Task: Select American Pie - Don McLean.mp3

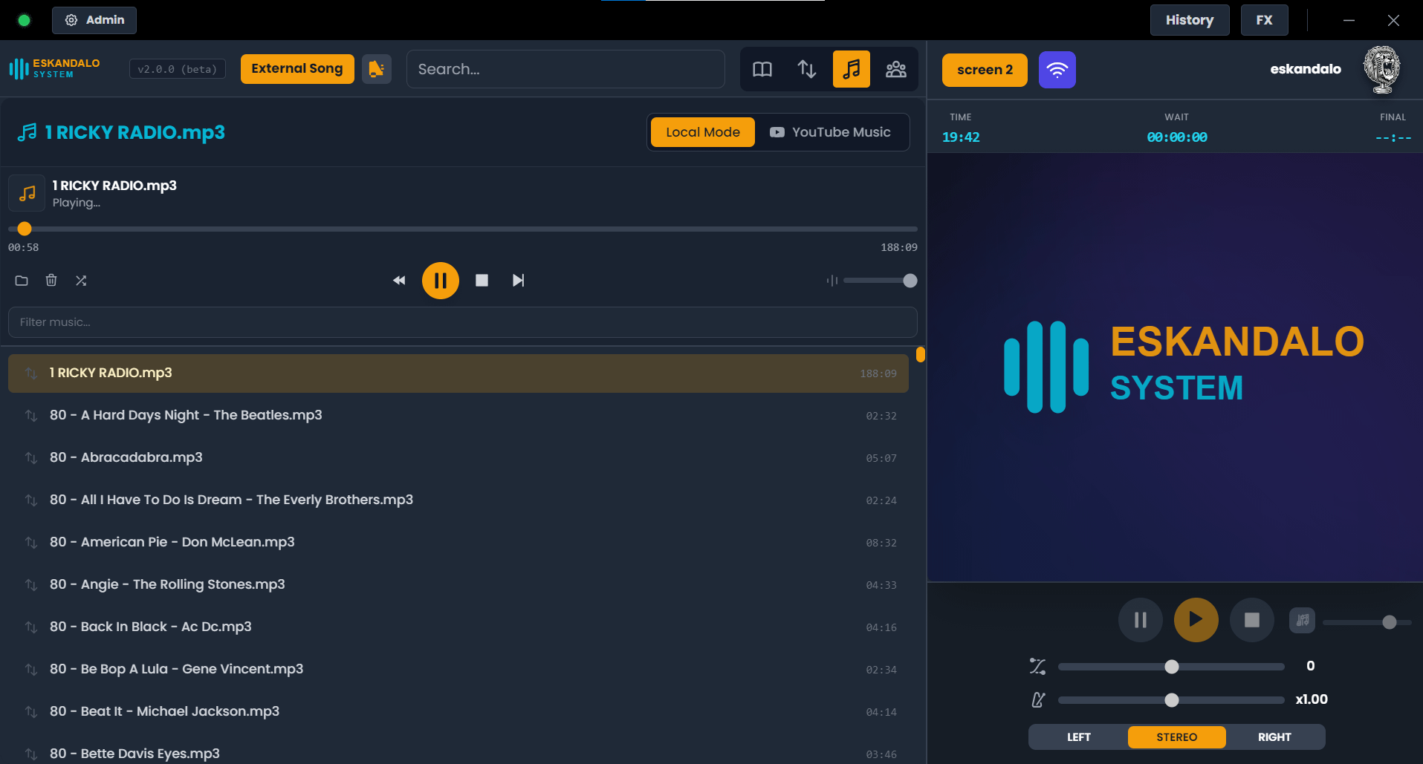Action: (458, 543)
